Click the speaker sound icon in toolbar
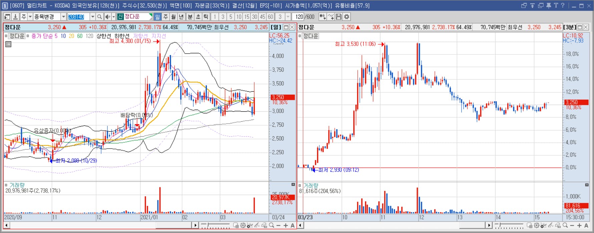This screenshot has height=233, width=594. pos(108,17)
